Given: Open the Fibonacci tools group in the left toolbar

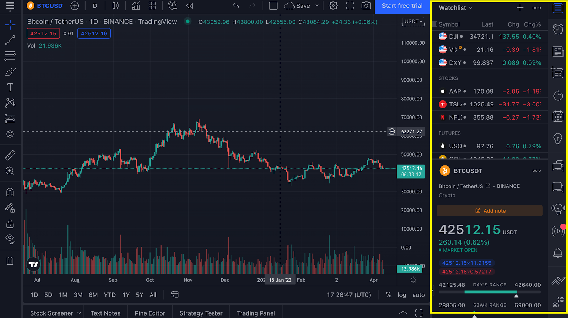Looking at the screenshot, I should [10, 56].
